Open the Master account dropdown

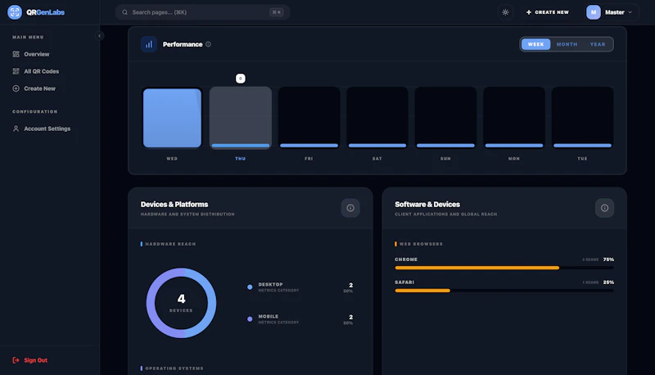[x=610, y=12]
